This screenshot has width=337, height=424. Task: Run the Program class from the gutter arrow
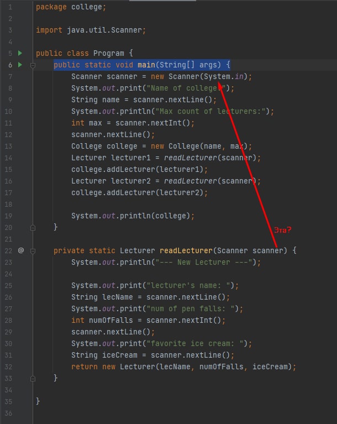(20, 53)
